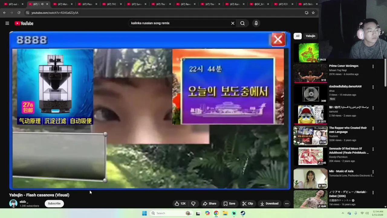This screenshot has height=218, width=387.
Task: Open Steam from the taskbar
Action: point(243,213)
